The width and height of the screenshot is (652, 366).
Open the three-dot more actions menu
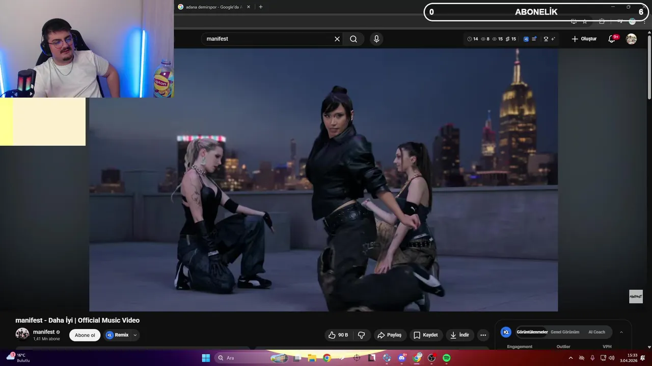click(x=483, y=335)
